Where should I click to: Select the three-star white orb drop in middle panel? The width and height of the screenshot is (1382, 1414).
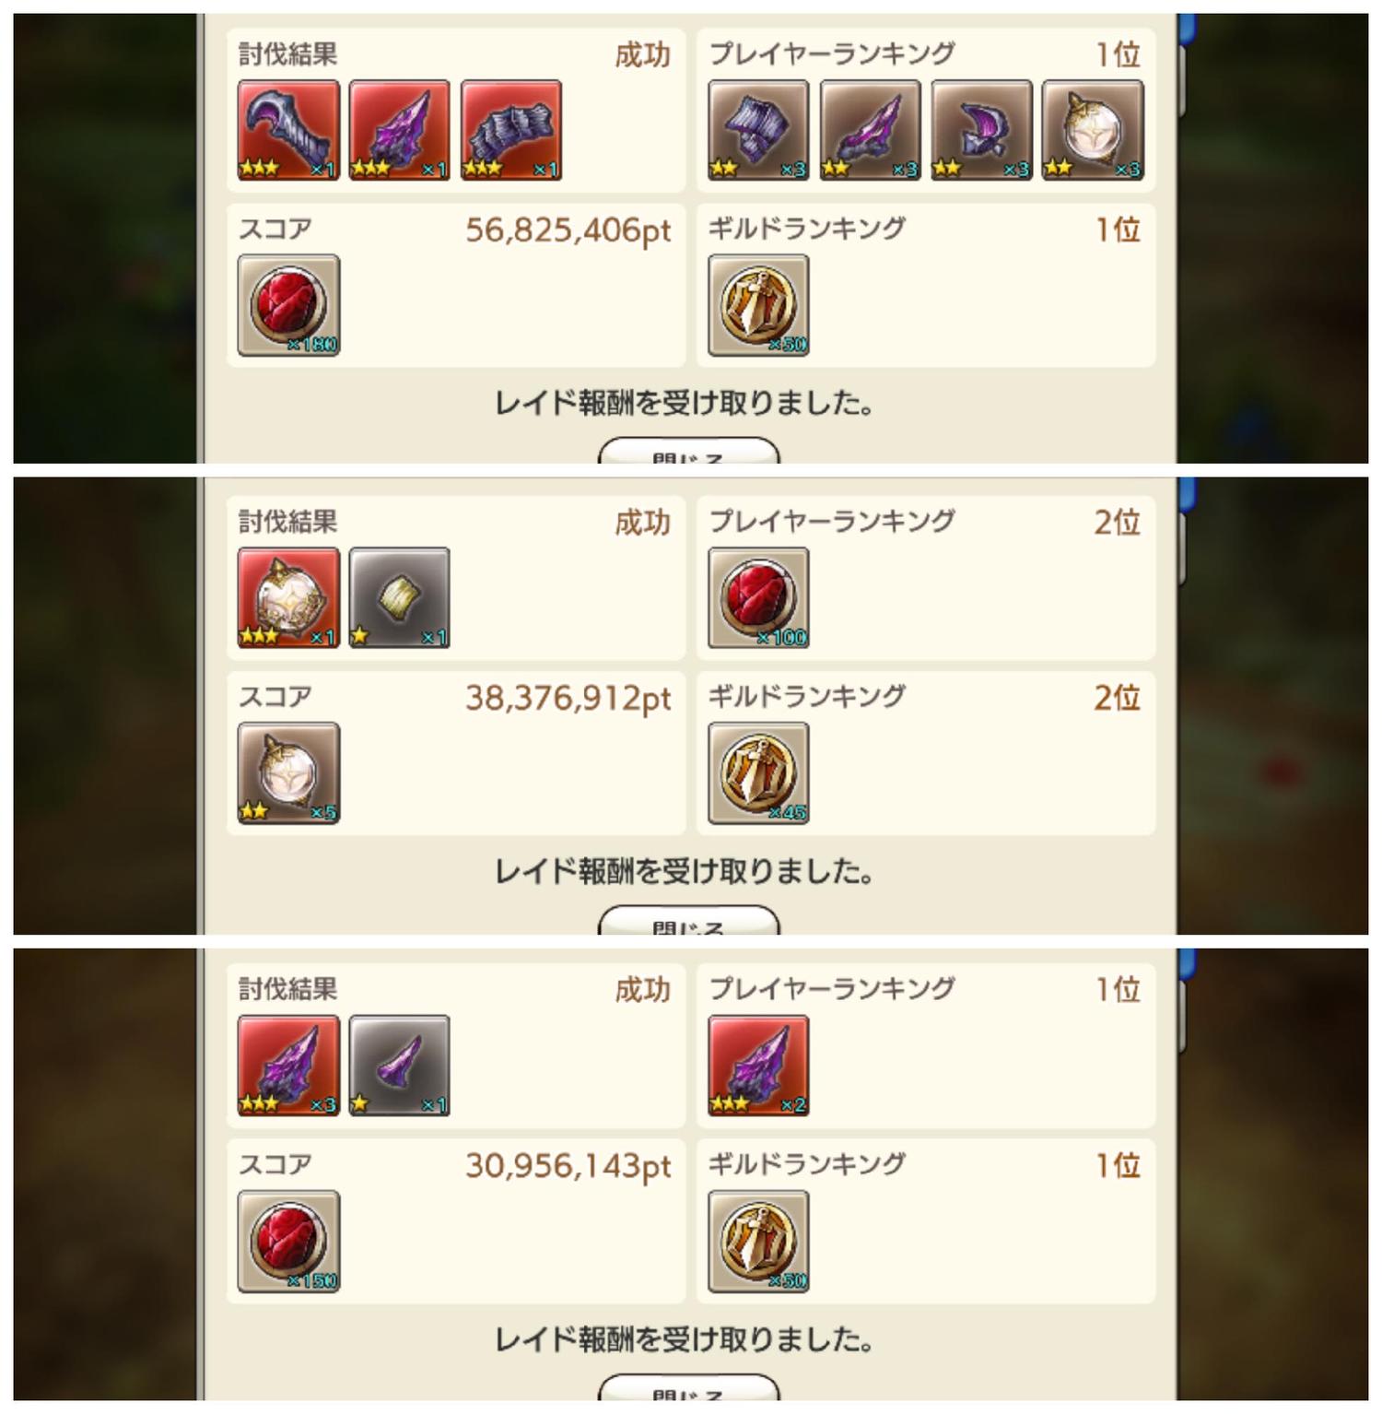coord(288,598)
